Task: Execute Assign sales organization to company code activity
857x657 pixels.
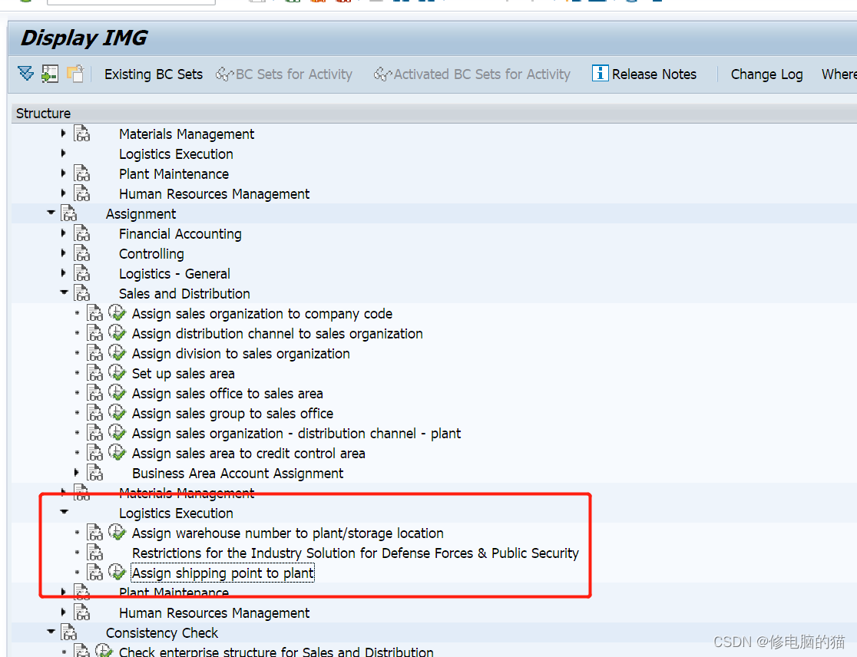Action: (117, 313)
